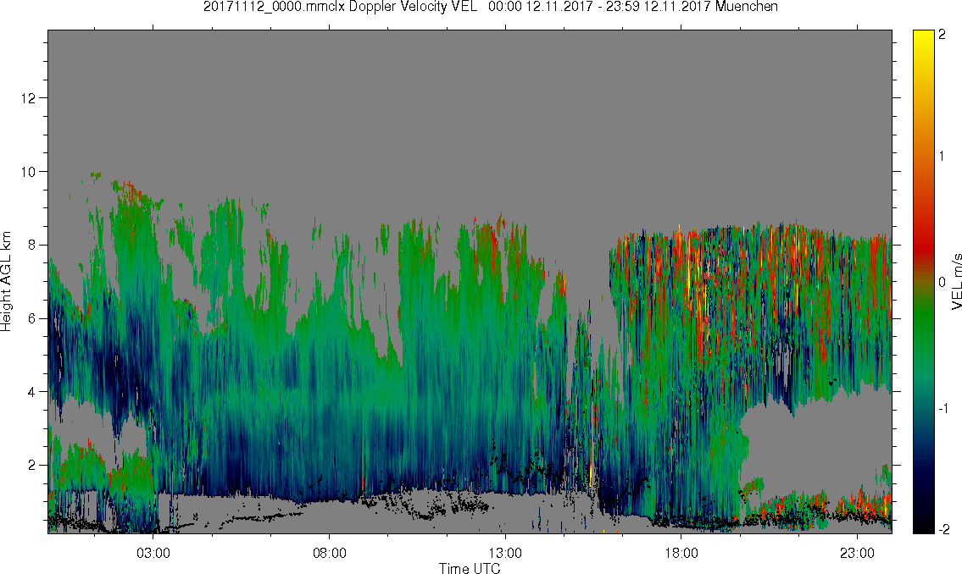
Task: Click the yellow top of the colorbar
Action: click(x=923, y=38)
